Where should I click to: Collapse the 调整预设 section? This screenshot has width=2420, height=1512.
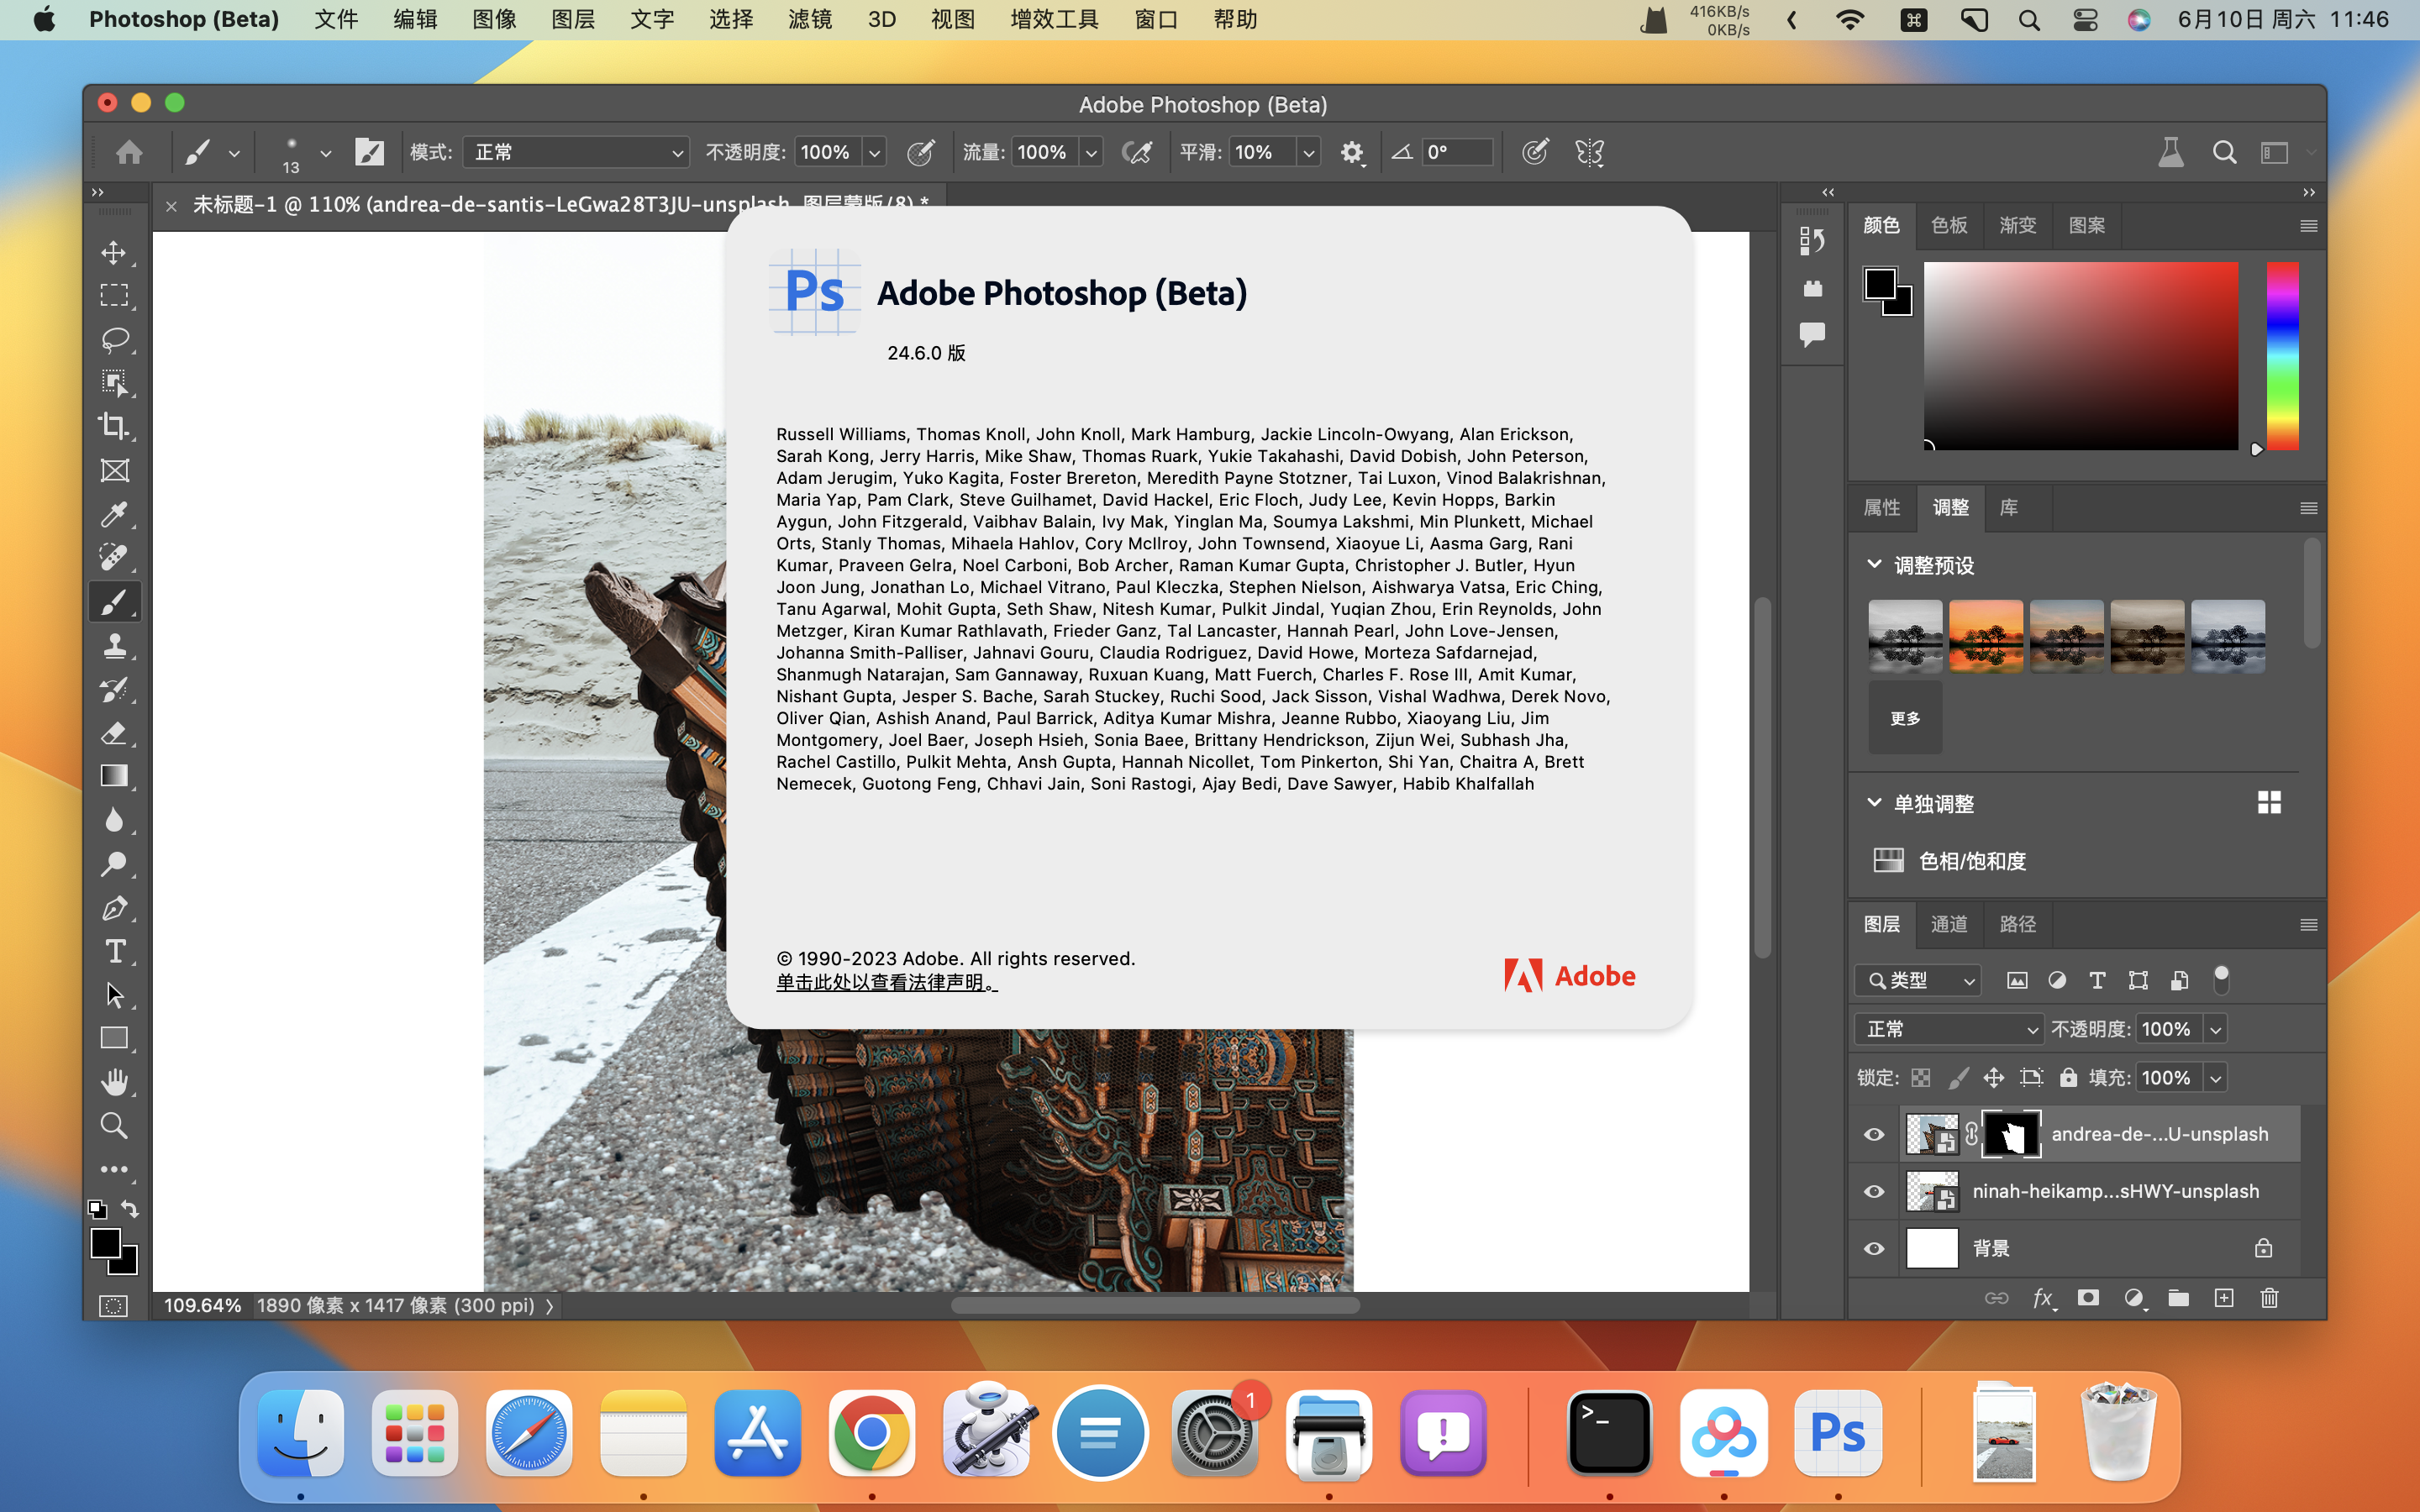click(1875, 564)
